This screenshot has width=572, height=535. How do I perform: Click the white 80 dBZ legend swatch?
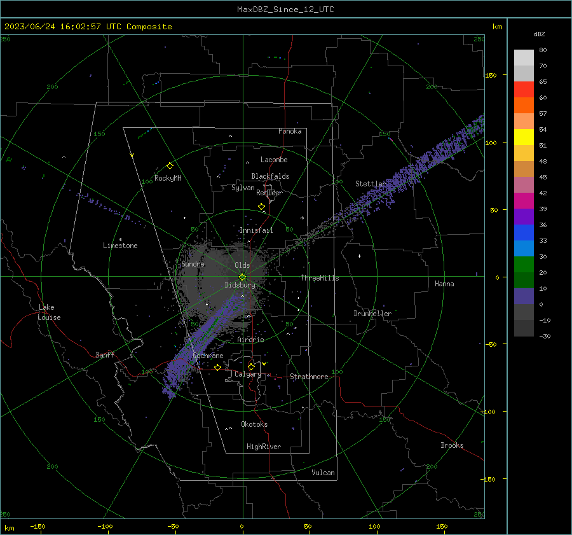pyautogui.click(x=524, y=58)
